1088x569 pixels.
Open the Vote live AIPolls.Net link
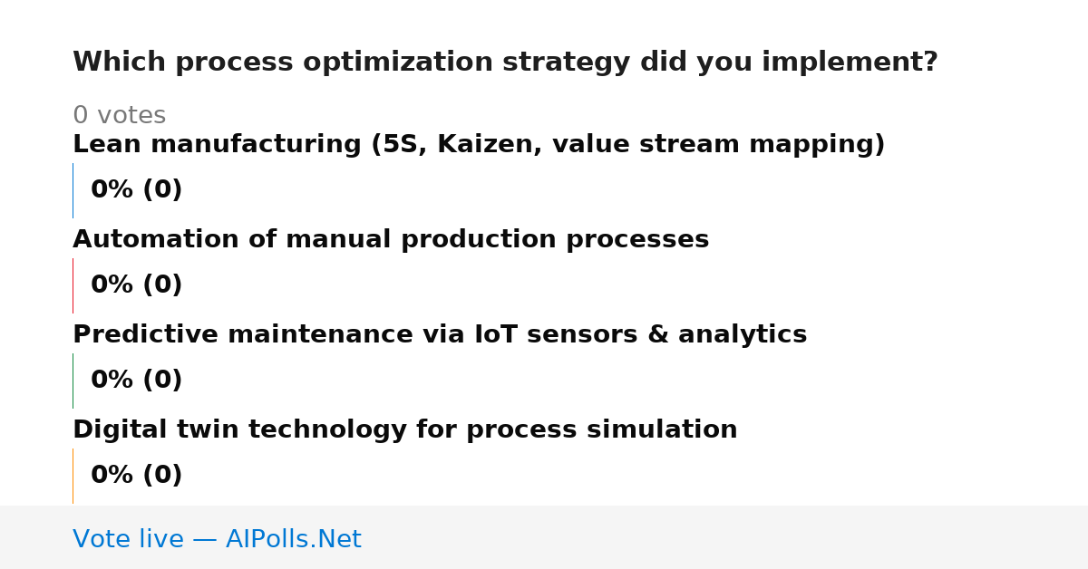[217, 540]
